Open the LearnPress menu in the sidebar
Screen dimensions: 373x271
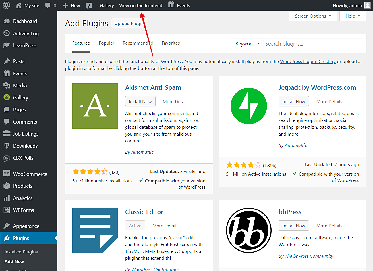(x=25, y=45)
